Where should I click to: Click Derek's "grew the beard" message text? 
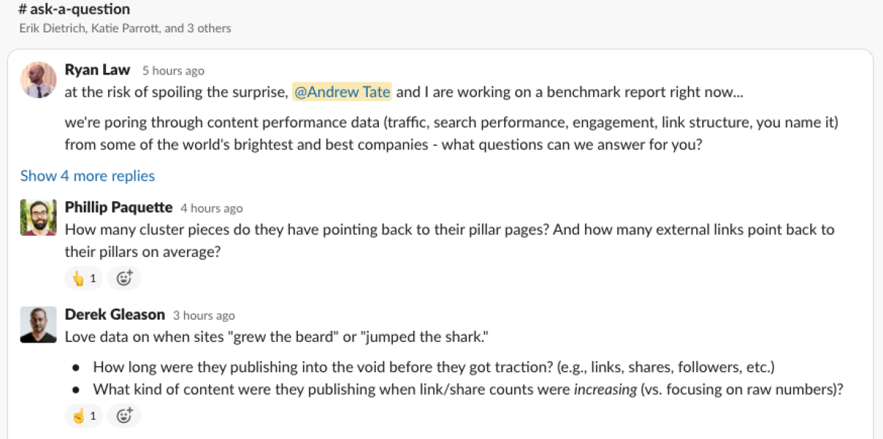277,337
